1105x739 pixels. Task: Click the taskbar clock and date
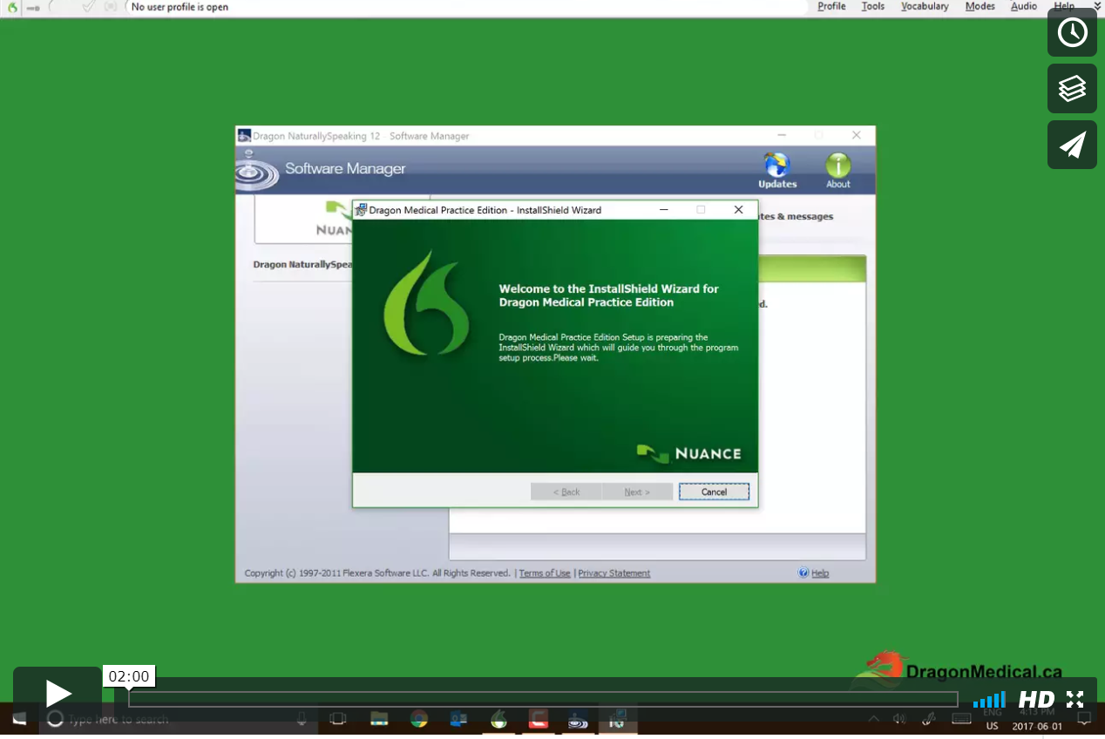point(1037,720)
